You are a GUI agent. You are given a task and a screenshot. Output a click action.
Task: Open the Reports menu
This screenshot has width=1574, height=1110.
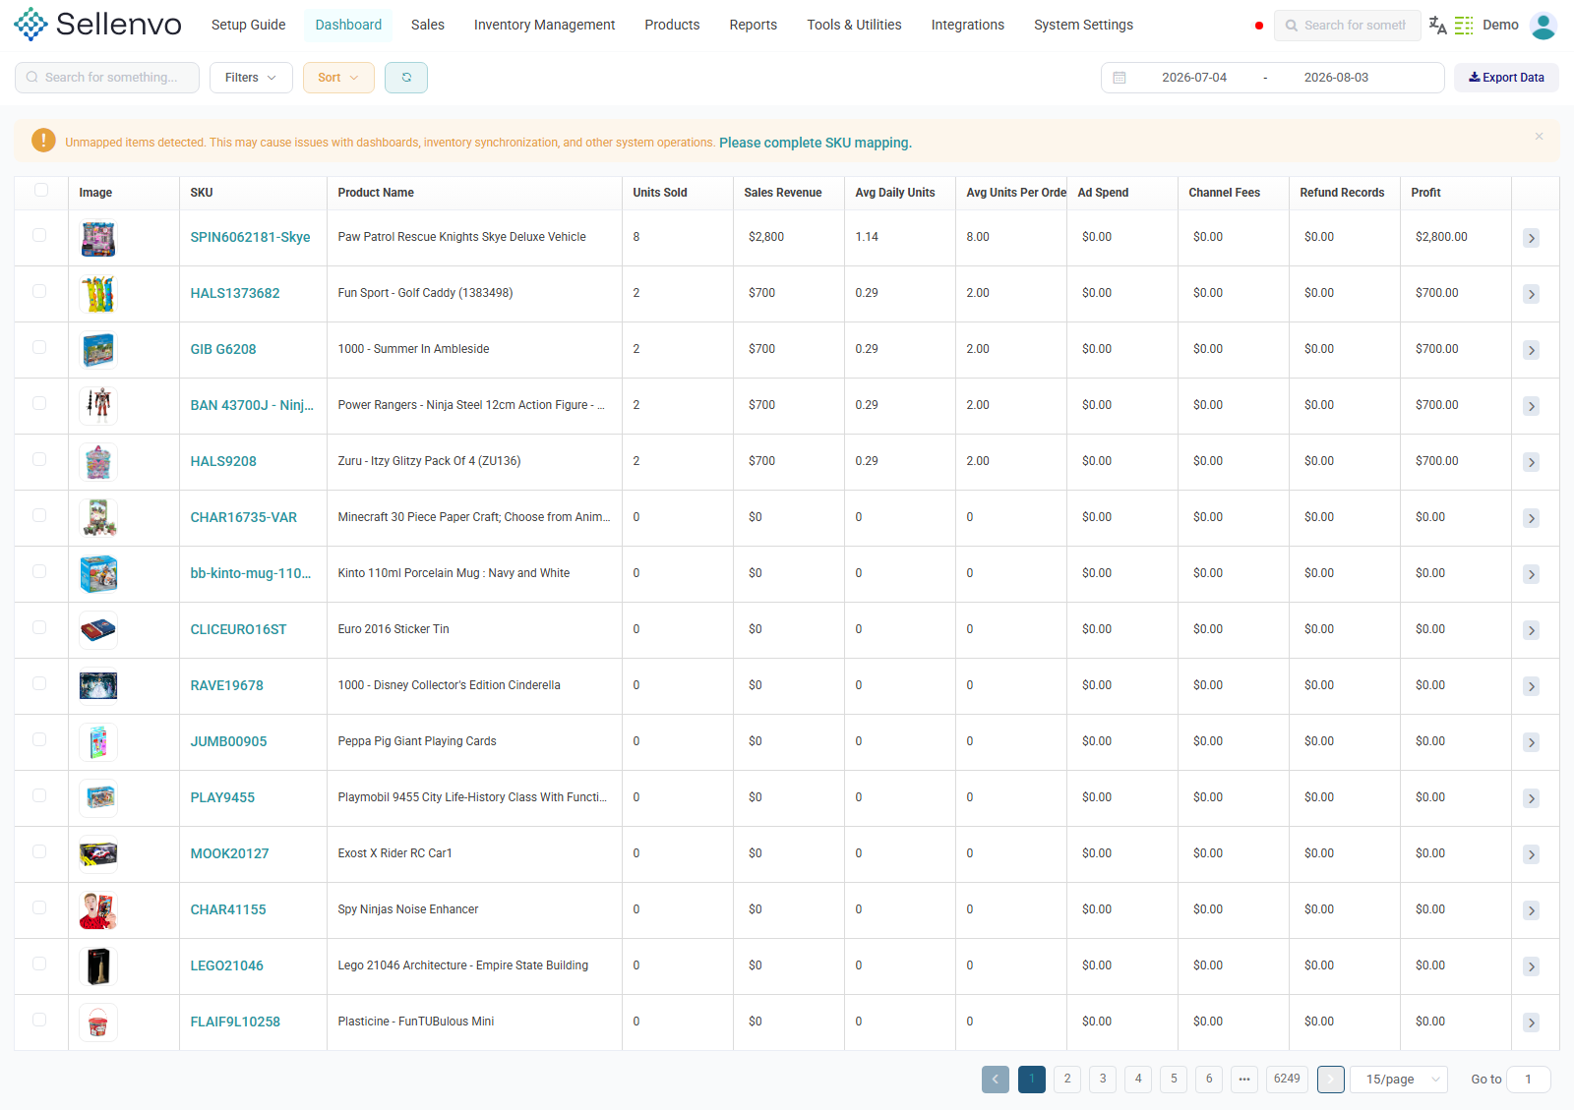[x=754, y=25]
